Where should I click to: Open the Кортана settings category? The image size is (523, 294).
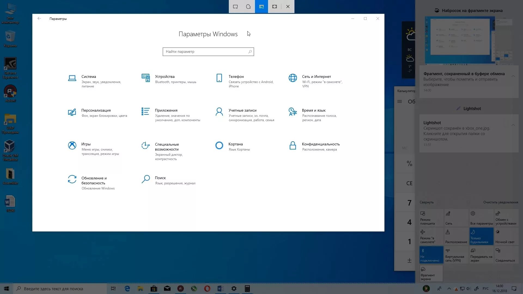click(x=235, y=145)
